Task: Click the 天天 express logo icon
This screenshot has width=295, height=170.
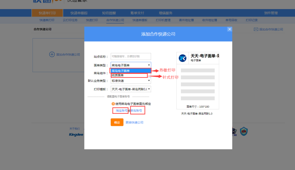Action: tap(183, 58)
